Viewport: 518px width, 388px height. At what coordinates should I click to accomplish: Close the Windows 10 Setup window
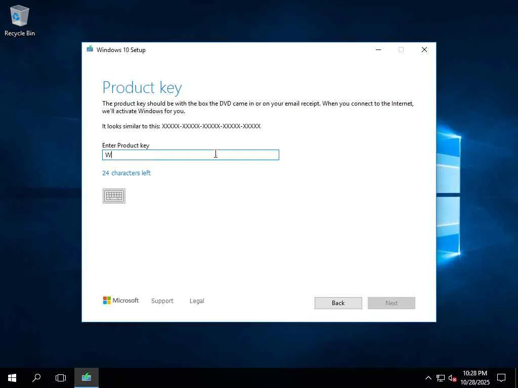(424, 50)
